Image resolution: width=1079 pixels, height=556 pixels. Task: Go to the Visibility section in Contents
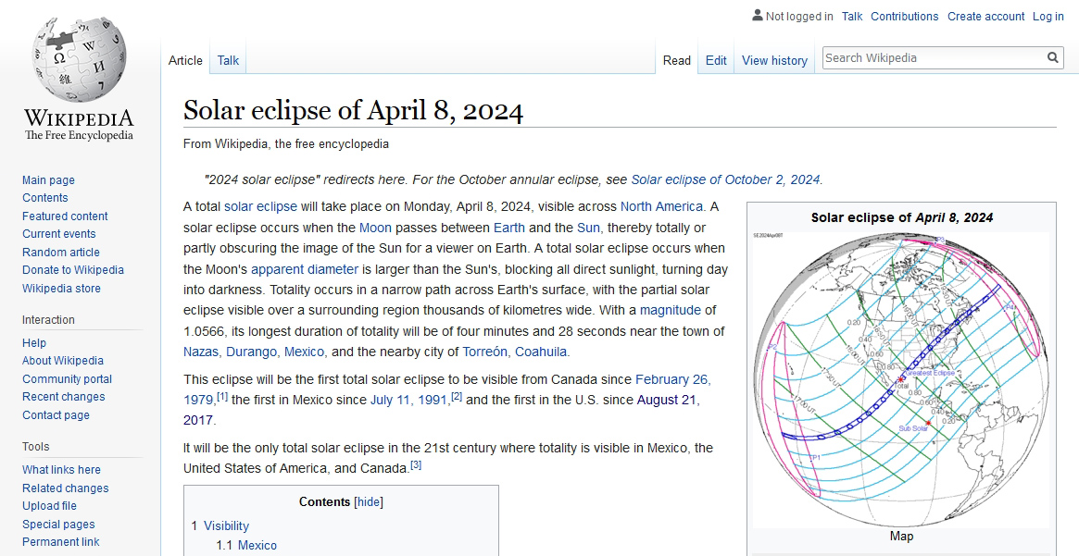(x=226, y=525)
